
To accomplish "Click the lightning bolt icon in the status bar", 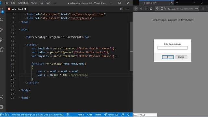I will 68,114.
